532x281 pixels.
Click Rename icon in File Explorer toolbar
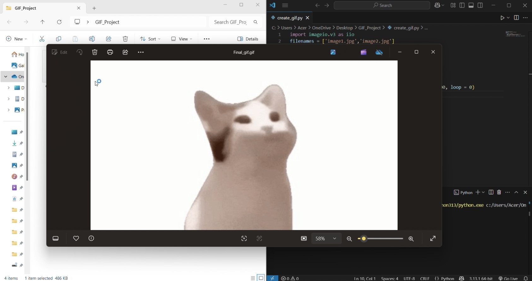coord(92,39)
